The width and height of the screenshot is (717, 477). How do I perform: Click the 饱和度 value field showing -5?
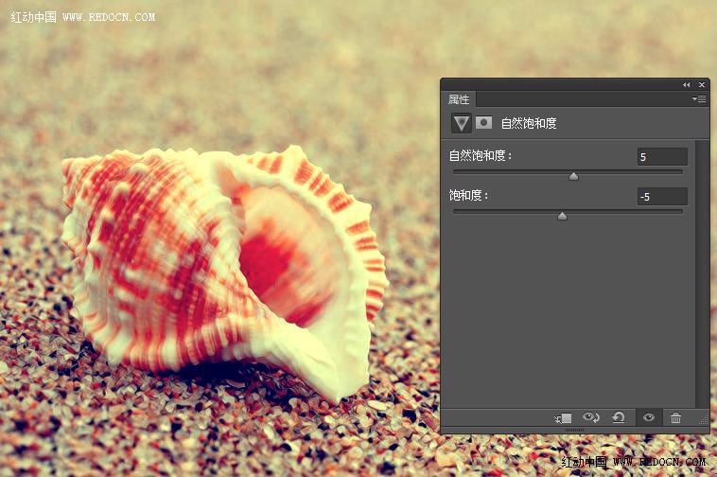pos(662,197)
